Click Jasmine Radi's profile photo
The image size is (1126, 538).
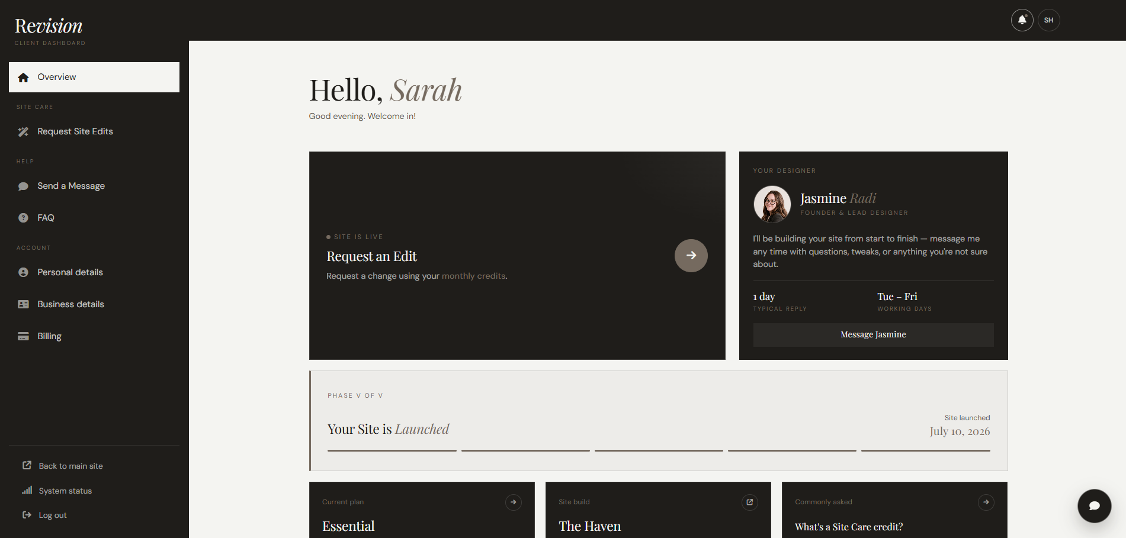pos(772,204)
